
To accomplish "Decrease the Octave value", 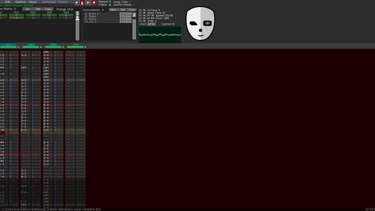I will (x=141, y=11).
